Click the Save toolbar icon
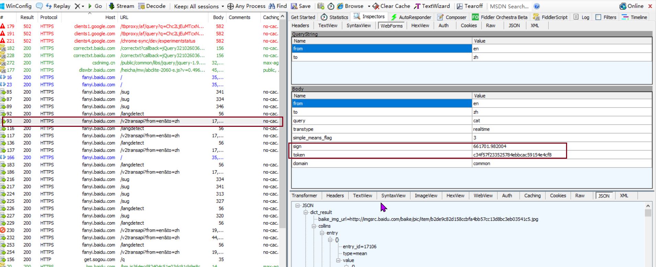 click(x=301, y=6)
